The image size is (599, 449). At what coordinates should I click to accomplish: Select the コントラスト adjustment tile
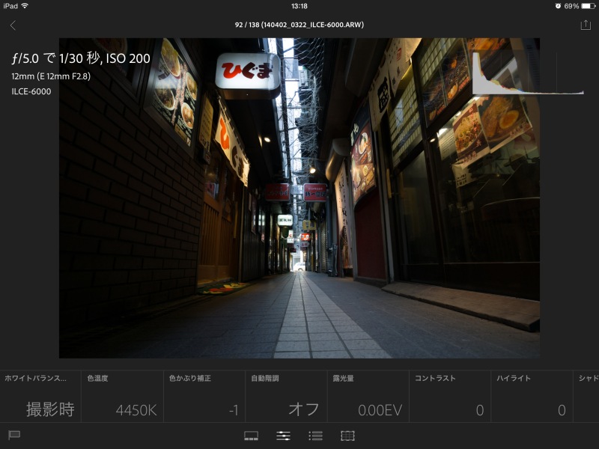tap(450, 397)
